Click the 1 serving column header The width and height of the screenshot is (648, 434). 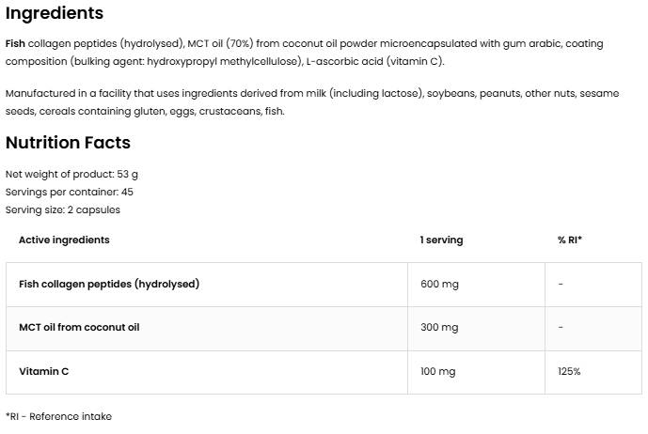(x=441, y=240)
